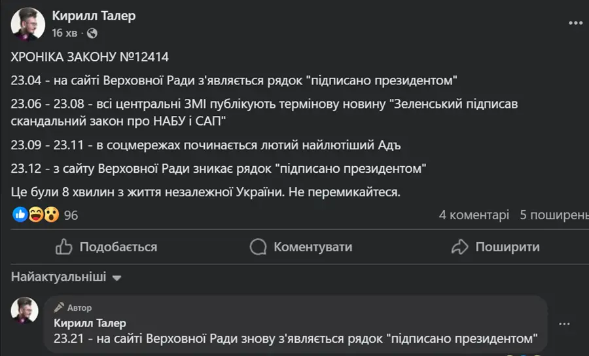The width and height of the screenshot is (589, 356).
Task: Open the 5 поширень shares link
Action: click(554, 215)
